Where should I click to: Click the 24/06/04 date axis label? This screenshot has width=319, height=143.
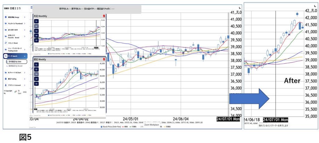tap(181, 119)
